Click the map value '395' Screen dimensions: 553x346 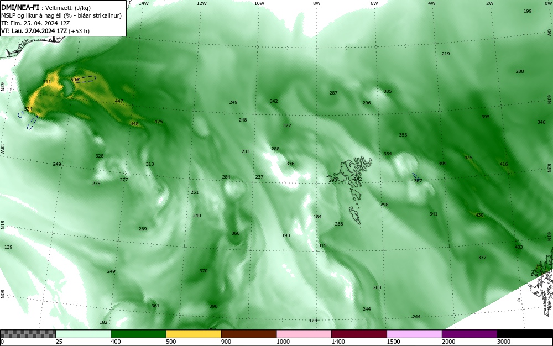click(486, 117)
